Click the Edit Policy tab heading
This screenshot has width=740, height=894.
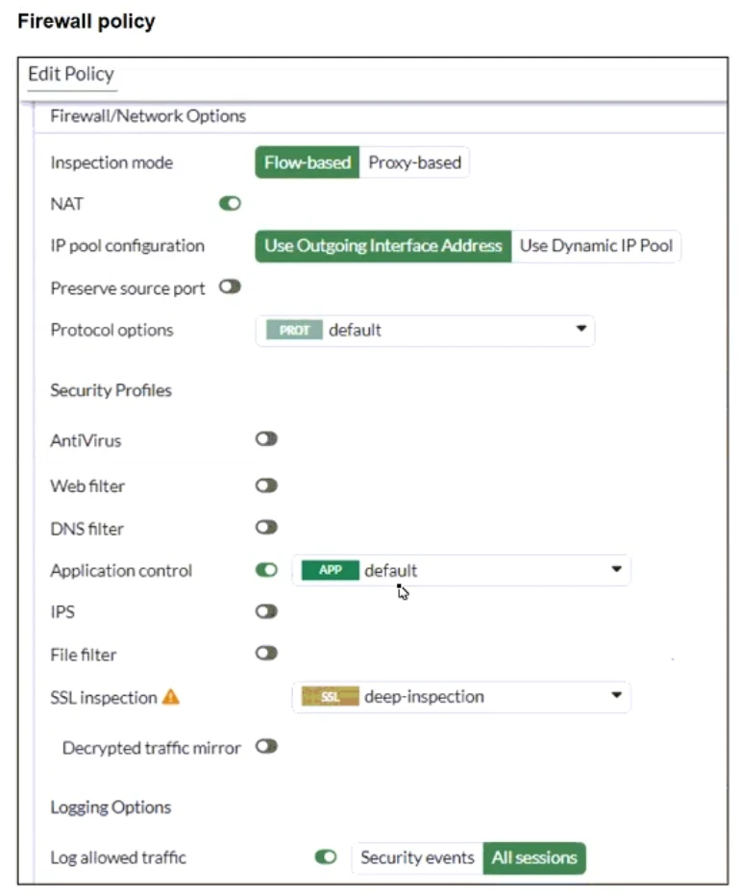point(71,74)
